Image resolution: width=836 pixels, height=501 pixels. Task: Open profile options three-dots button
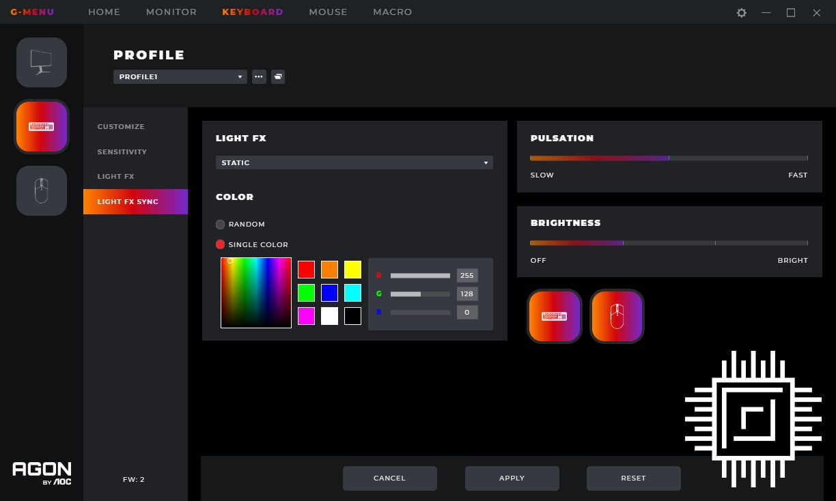point(259,77)
